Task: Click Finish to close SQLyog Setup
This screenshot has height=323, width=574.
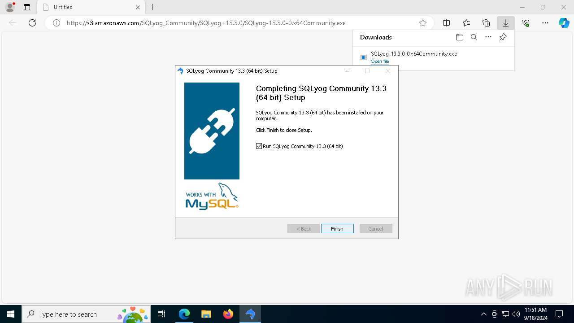Action: coord(337,229)
